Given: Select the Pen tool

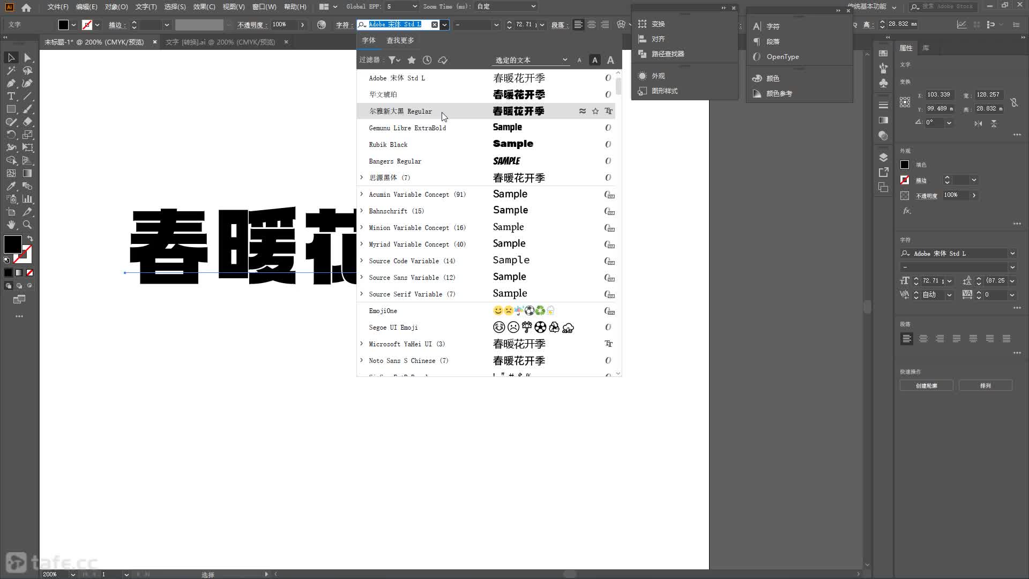Looking at the screenshot, I should [x=11, y=83].
